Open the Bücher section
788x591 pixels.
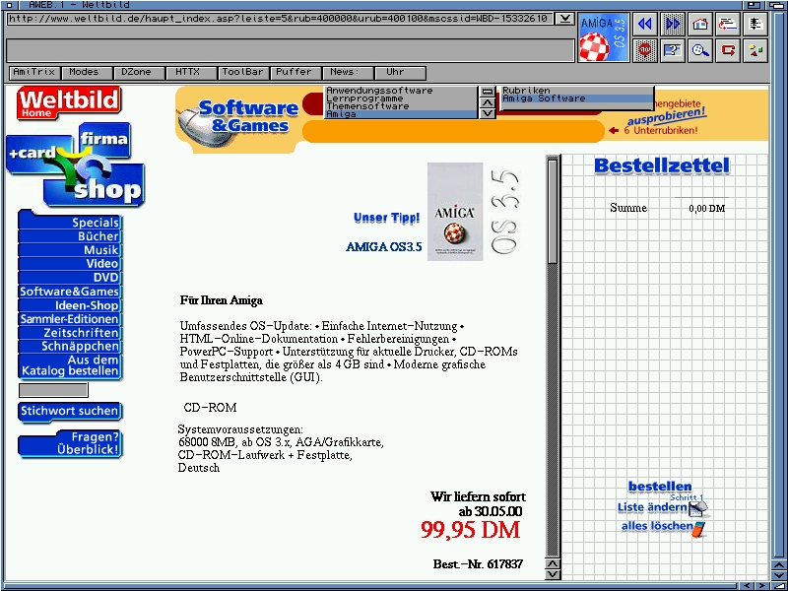click(x=70, y=236)
